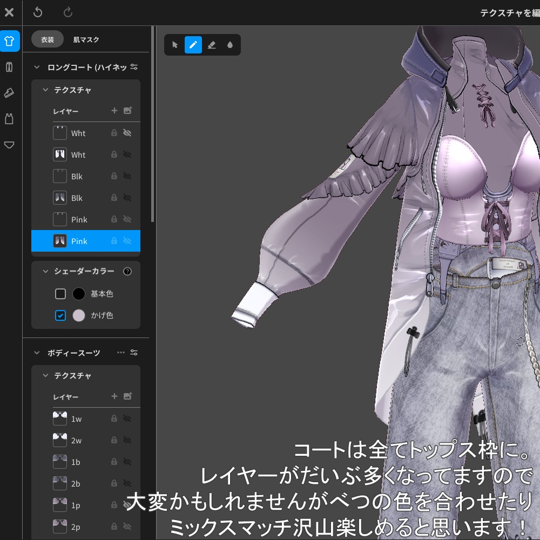Activate the selection cursor tool
The image size is (540, 540).
tap(174, 45)
